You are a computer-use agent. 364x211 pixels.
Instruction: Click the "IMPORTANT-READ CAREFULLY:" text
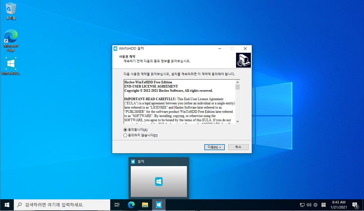(x=150, y=99)
